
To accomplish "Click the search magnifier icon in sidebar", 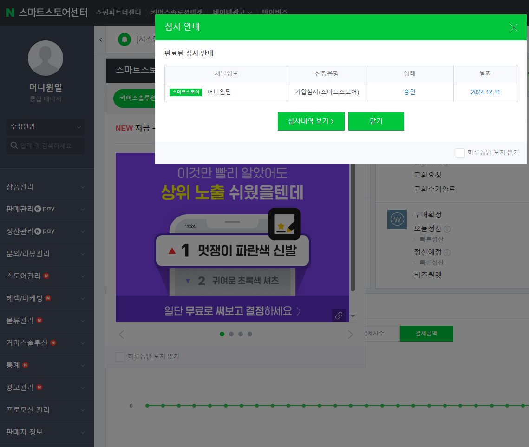I will click(14, 145).
